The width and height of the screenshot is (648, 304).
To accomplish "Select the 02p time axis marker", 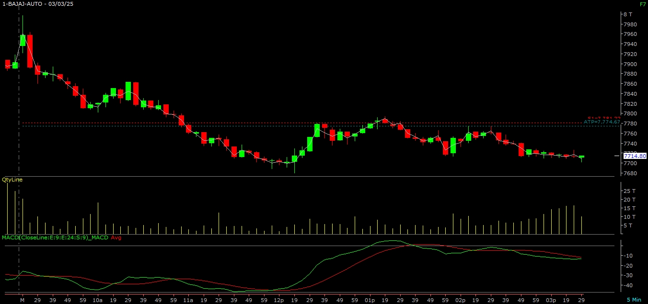I will [x=460, y=300].
